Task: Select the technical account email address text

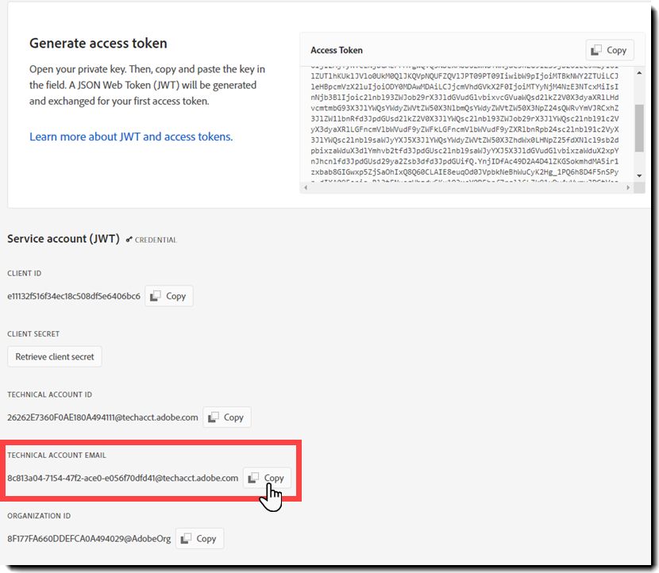Action: [123, 478]
